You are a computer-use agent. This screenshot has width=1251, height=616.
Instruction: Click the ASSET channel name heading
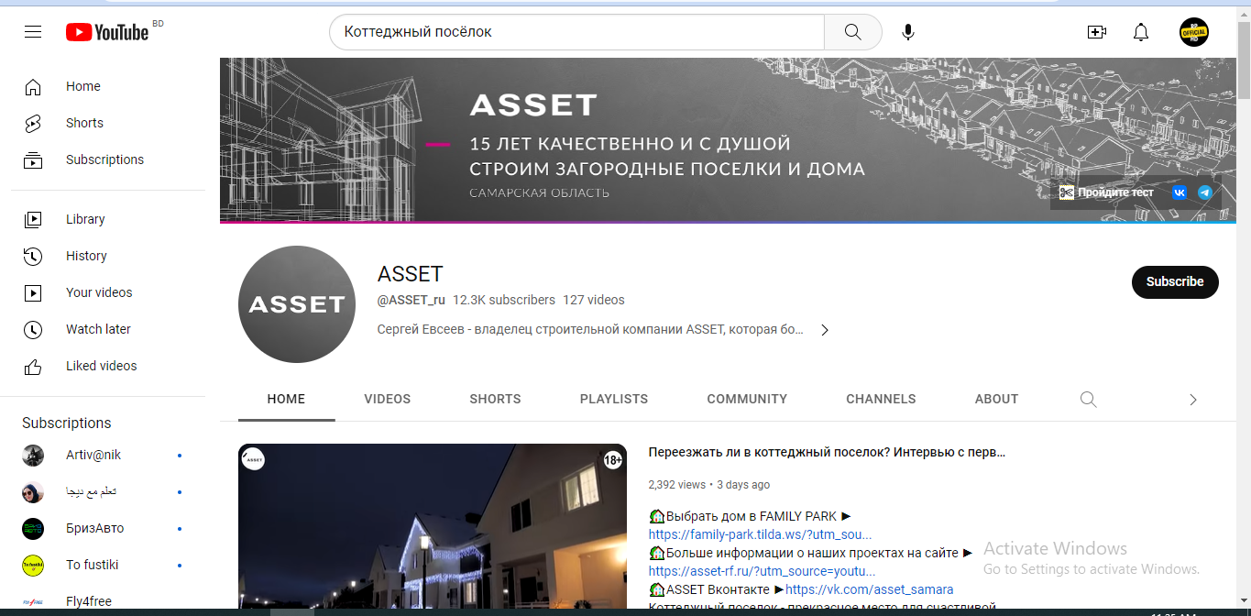click(x=411, y=274)
